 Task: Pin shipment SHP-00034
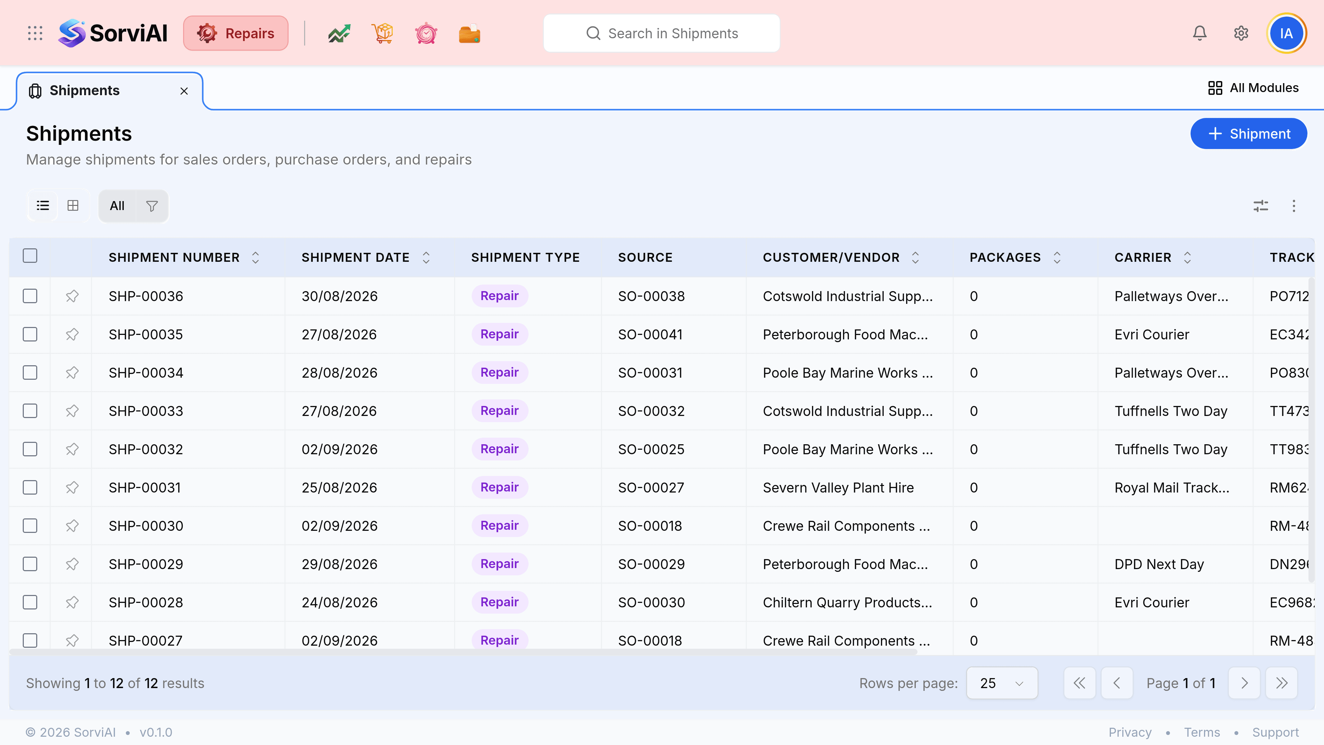coord(72,373)
